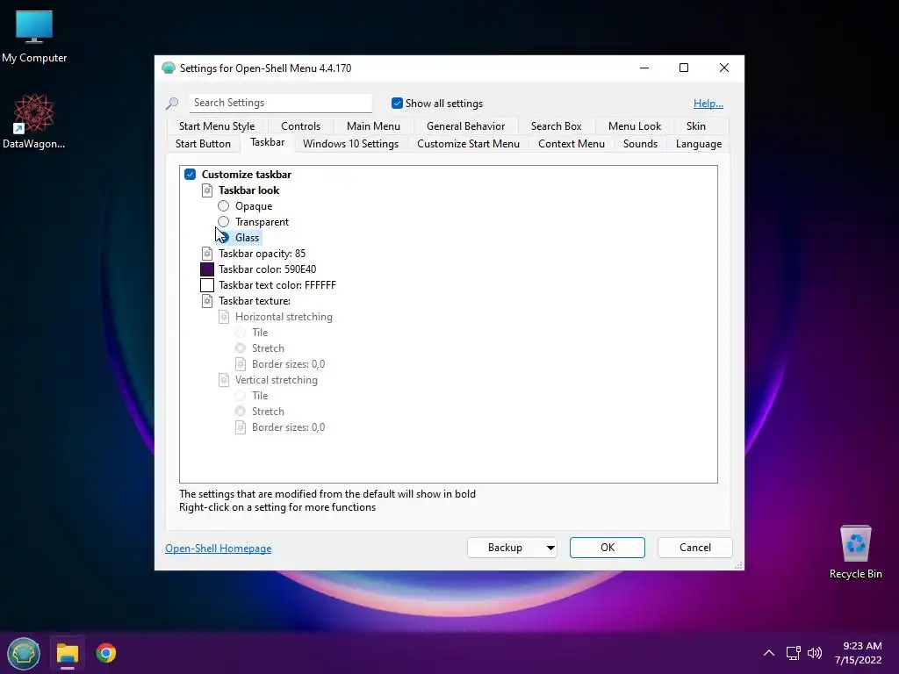Switch to the Skin tab
The image size is (899, 674).
point(696,126)
